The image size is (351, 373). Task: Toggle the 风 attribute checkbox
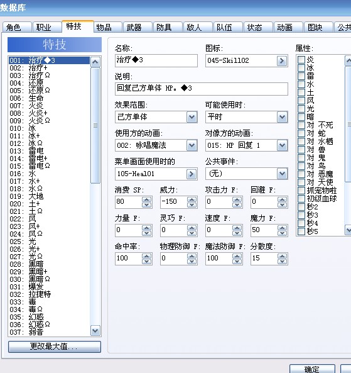coord(301,101)
